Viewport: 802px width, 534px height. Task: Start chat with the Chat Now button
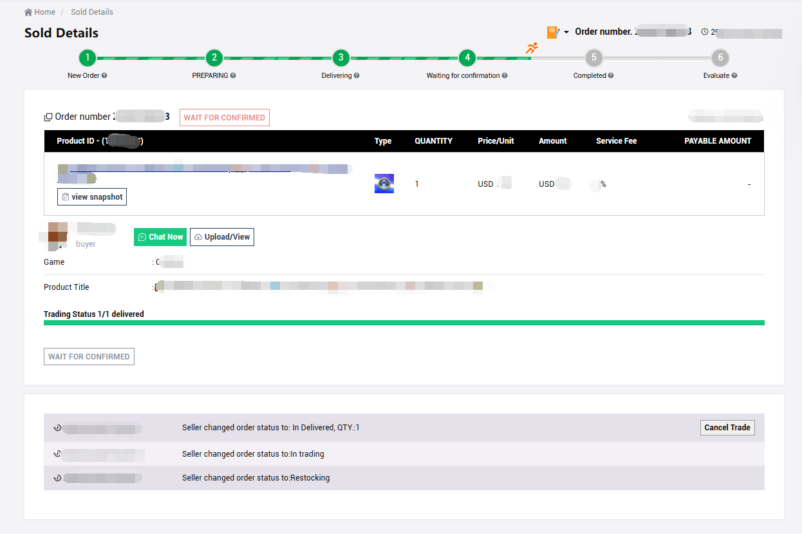[160, 237]
